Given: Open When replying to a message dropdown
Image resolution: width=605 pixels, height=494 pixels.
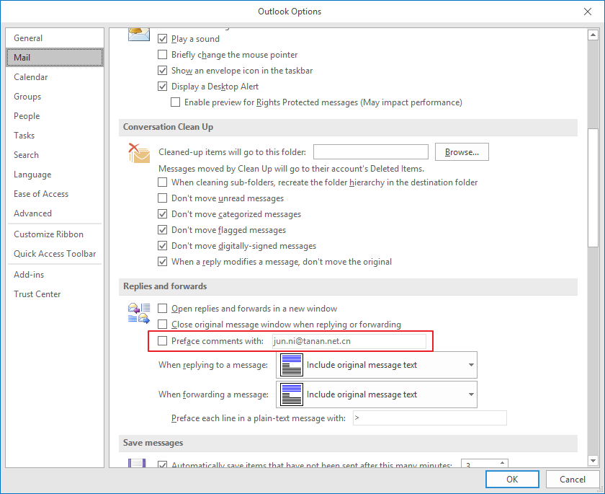Looking at the screenshot, I should click(377, 365).
